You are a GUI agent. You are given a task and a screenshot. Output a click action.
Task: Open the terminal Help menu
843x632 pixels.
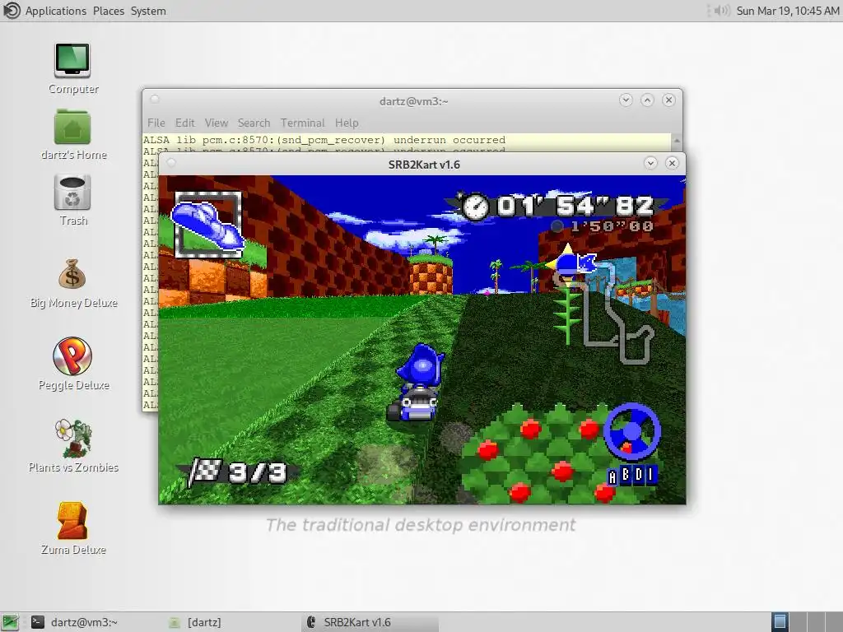(347, 123)
